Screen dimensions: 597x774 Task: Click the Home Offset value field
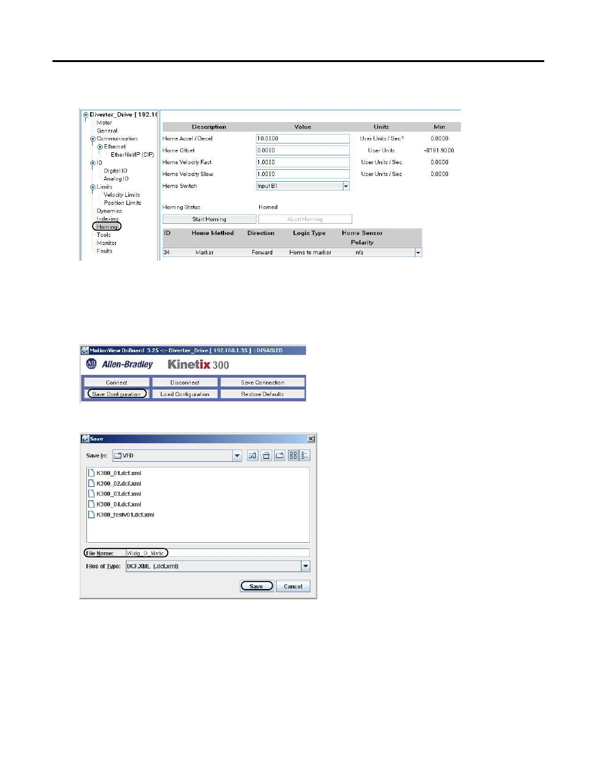pyautogui.click(x=303, y=150)
